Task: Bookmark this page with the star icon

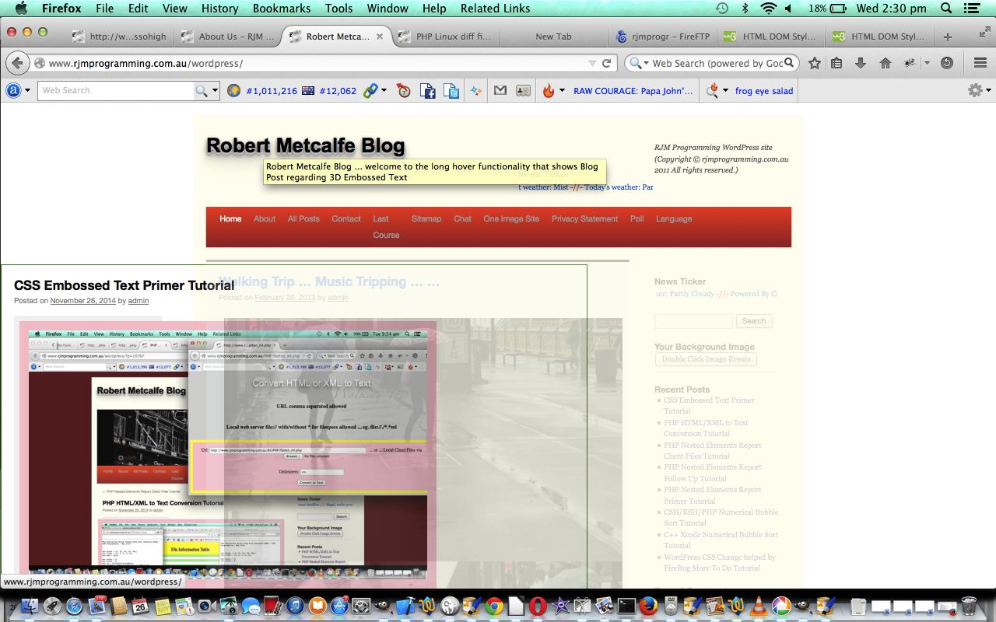Action: tap(814, 63)
